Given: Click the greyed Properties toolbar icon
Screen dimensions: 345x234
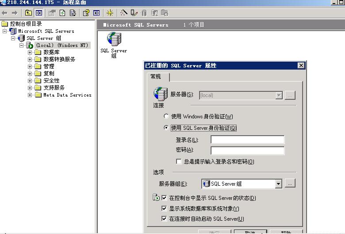Looking at the screenshot, I should tap(52, 13).
